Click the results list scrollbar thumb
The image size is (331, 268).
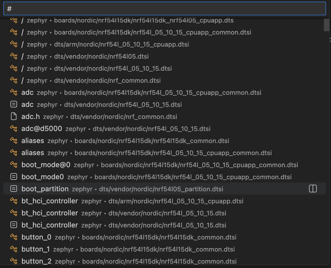click(327, 25)
